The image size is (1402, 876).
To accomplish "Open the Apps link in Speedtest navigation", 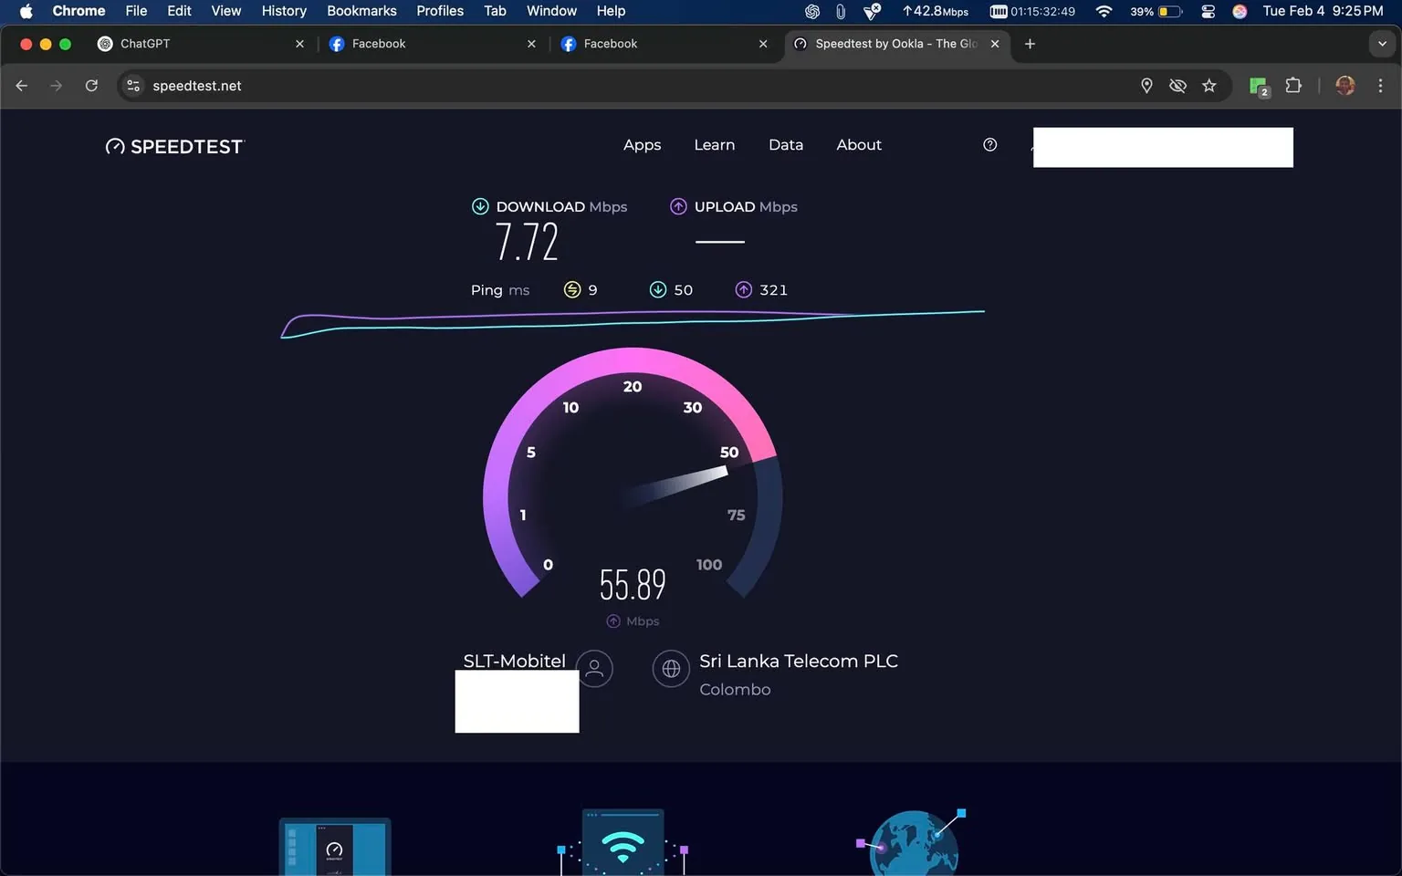I will pyautogui.click(x=642, y=145).
